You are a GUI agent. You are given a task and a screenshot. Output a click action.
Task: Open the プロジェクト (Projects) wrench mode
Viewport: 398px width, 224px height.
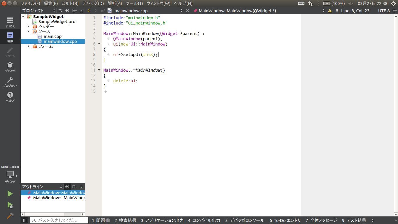coord(10,82)
